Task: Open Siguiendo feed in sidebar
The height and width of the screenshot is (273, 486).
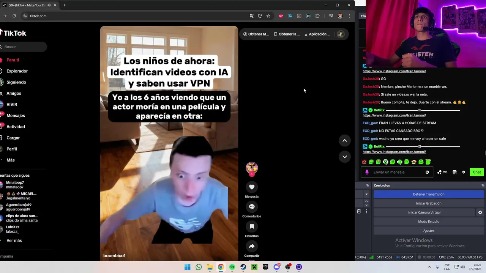Action: (x=16, y=82)
